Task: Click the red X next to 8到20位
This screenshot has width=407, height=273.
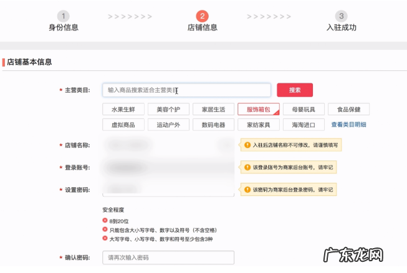Action: [105, 220]
